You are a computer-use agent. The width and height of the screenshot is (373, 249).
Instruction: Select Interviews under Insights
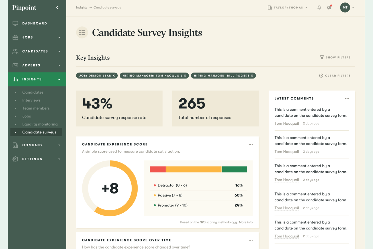click(x=31, y=100)
